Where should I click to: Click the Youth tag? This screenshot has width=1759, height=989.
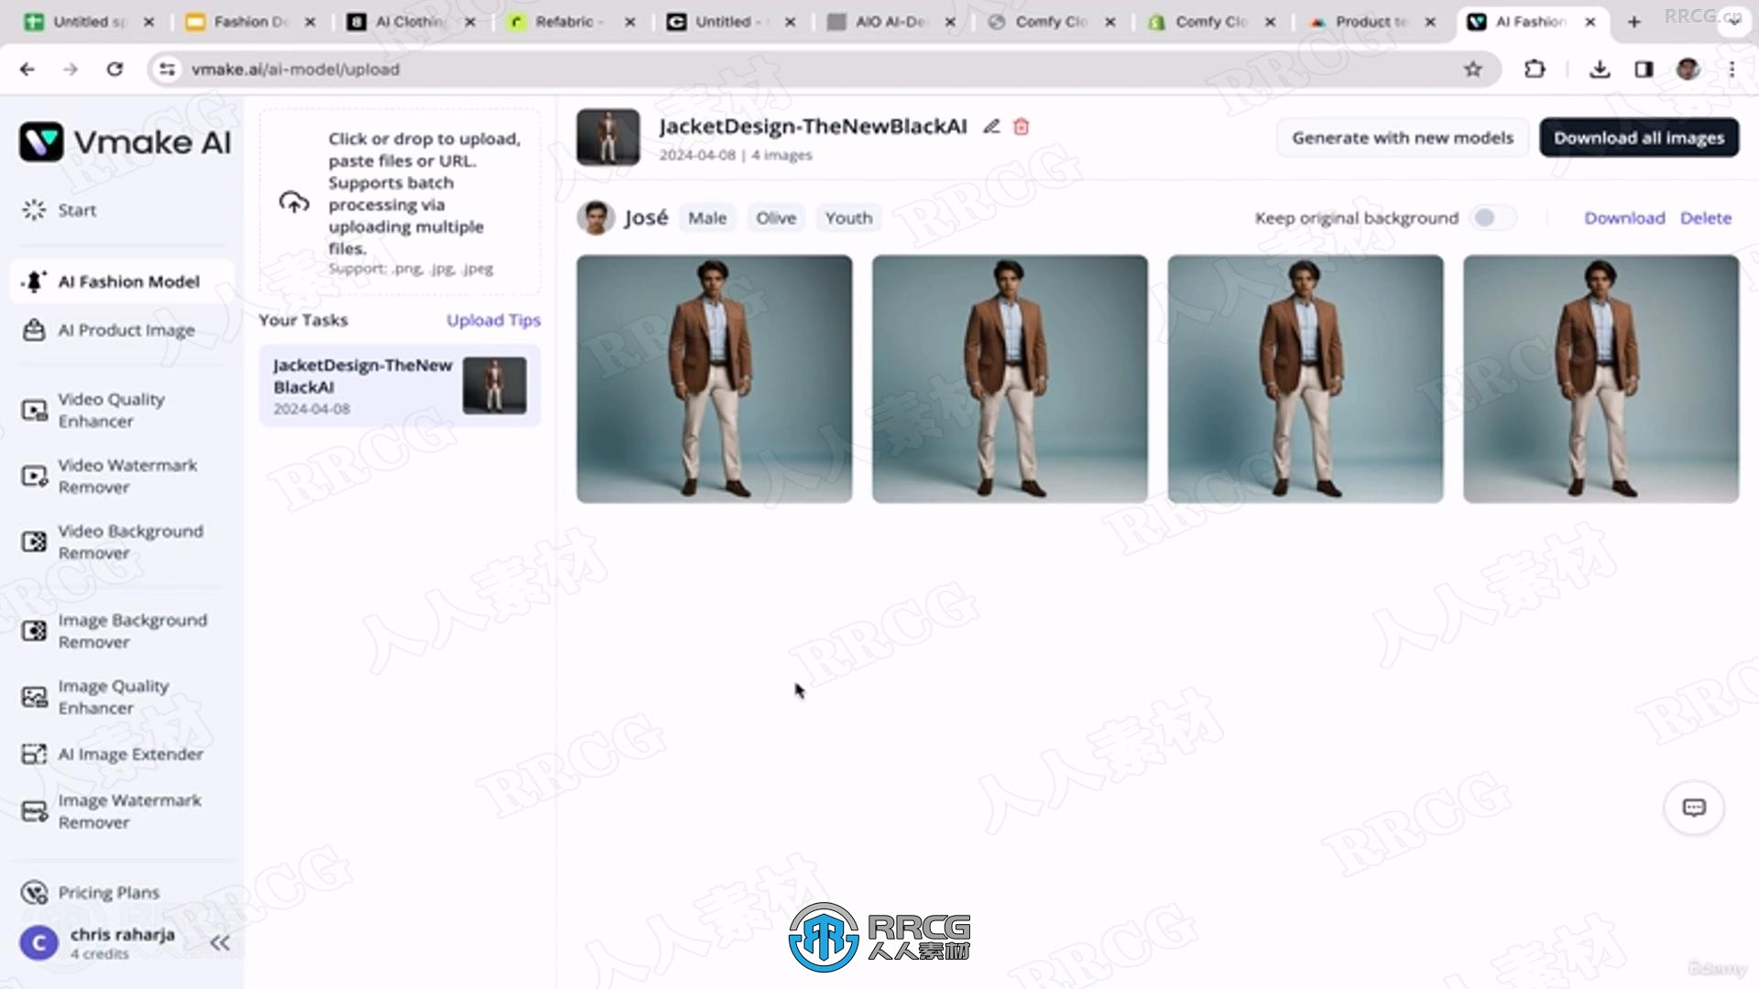coord(848,218)
